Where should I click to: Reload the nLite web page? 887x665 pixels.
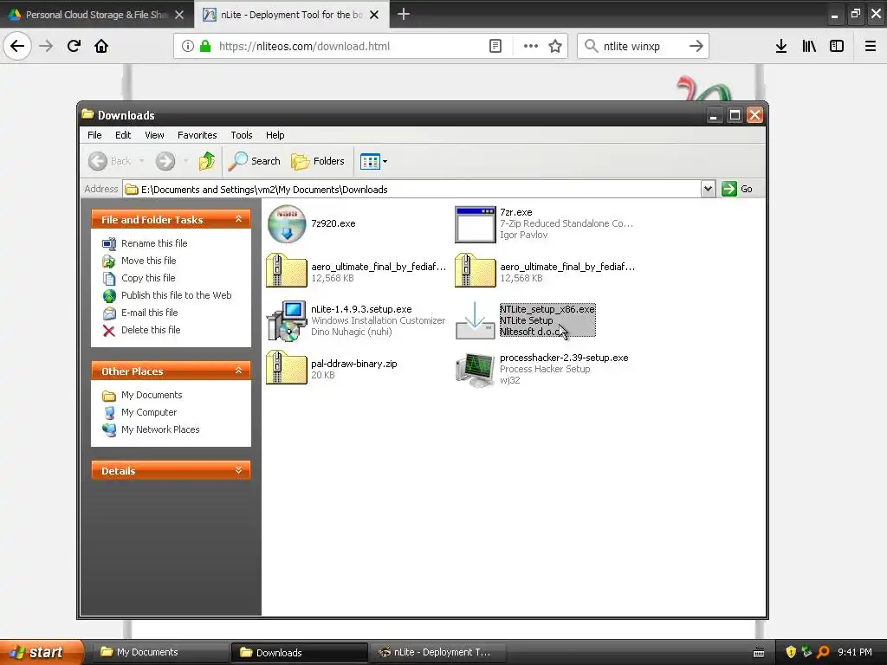click(74, 46)
